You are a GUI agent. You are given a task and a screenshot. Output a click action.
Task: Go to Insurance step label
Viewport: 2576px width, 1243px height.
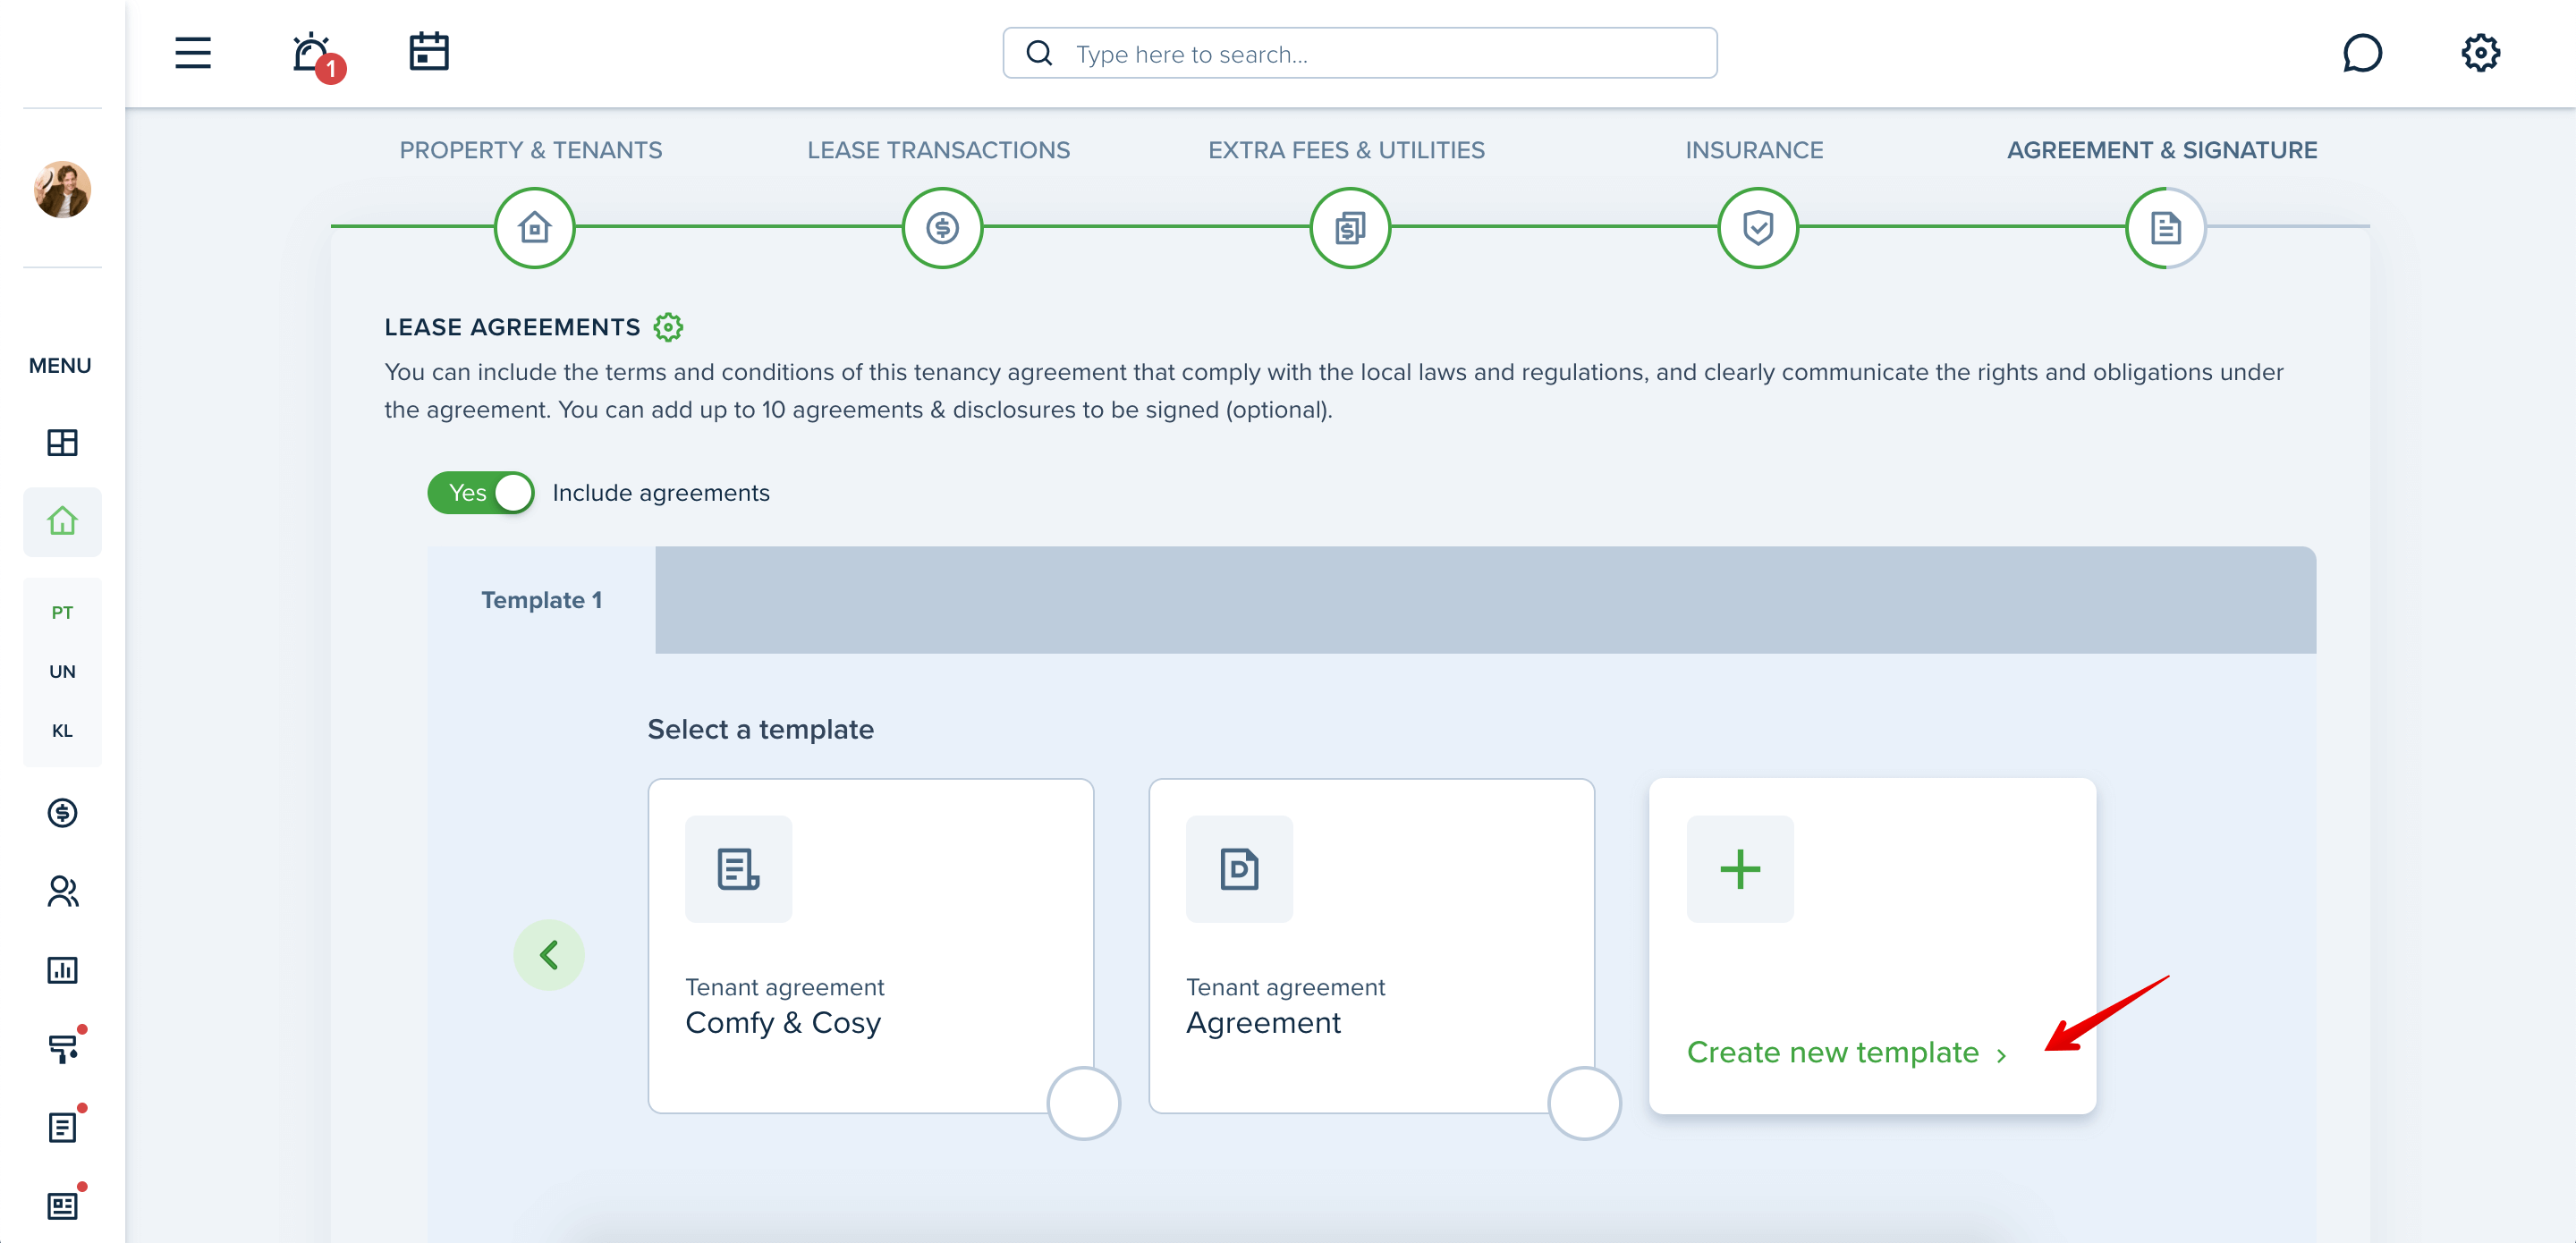[1754, 150]
